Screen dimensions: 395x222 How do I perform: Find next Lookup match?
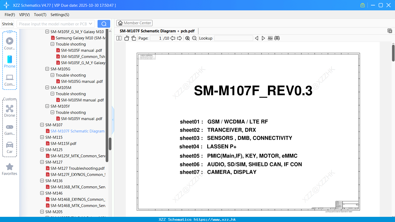(263, 38)
